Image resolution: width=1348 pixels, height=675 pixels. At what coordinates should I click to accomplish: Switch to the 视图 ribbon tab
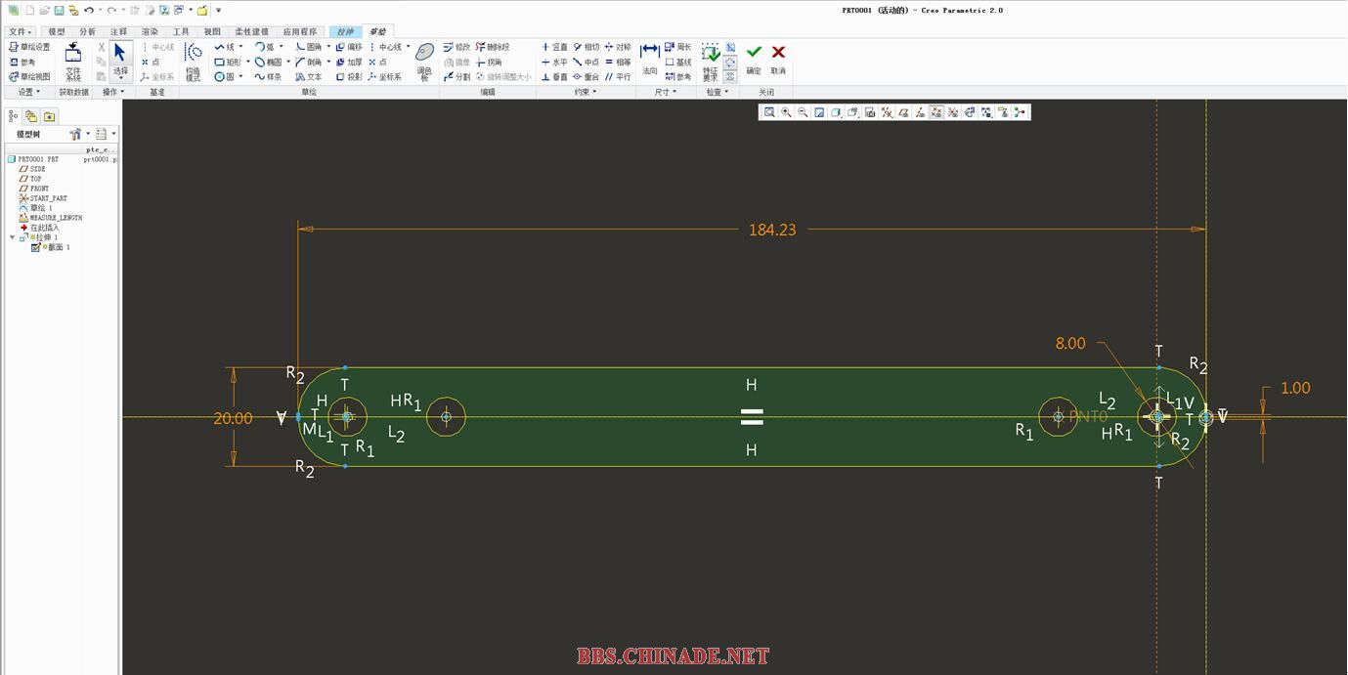(212, 31)
